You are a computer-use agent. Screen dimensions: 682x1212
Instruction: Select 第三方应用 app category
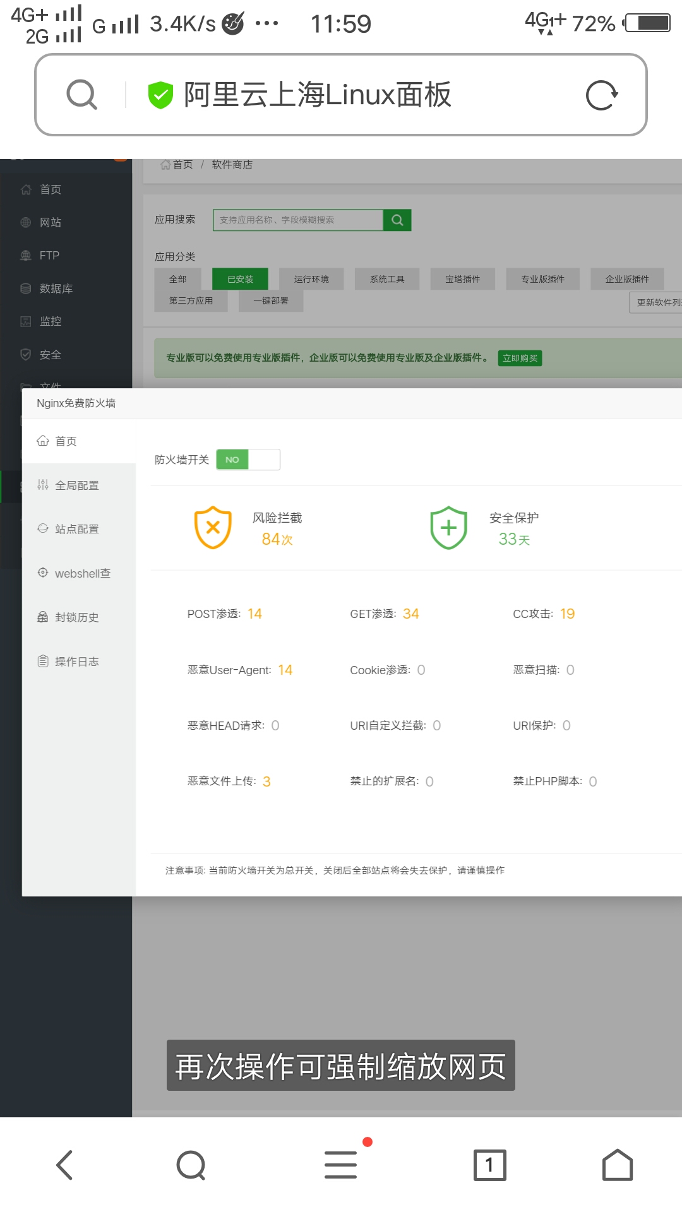(191, 301)
